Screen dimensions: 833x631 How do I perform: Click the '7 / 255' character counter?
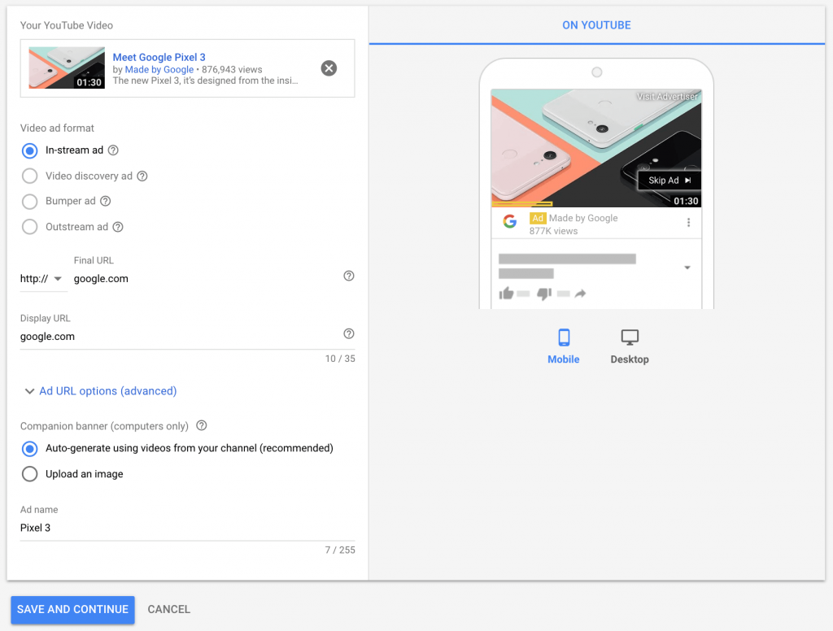point(340,550)
